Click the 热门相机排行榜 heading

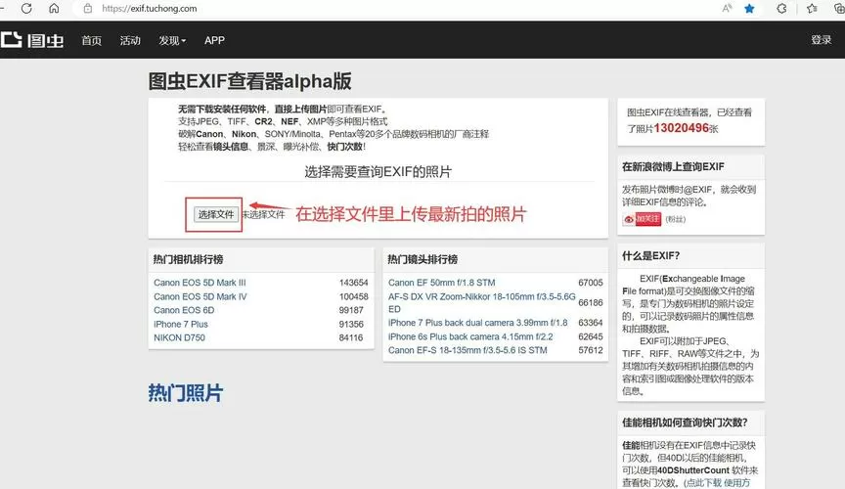coord(188,259)
